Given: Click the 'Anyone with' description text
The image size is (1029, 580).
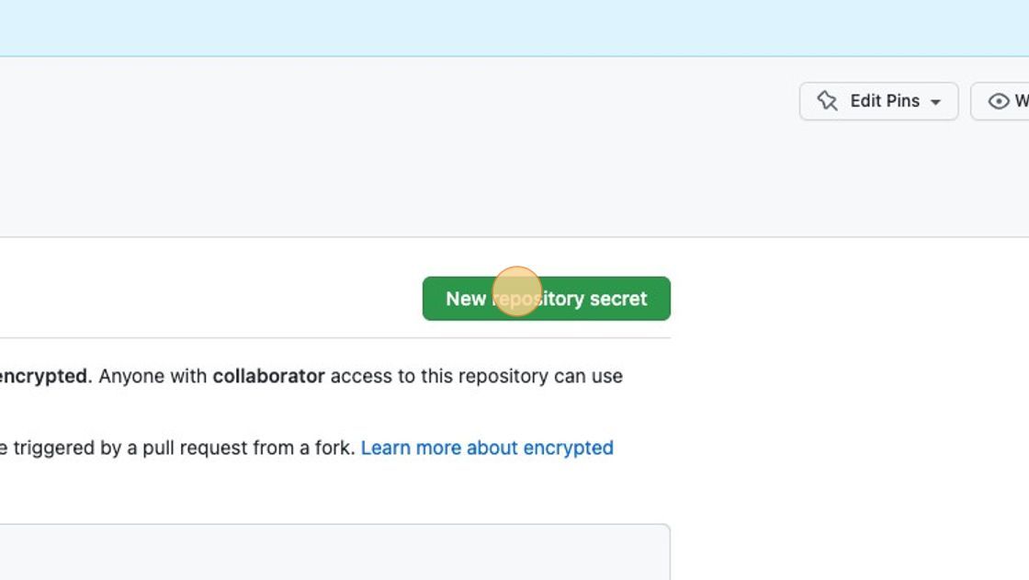Looking at the screenshot, I should [153, 376].
